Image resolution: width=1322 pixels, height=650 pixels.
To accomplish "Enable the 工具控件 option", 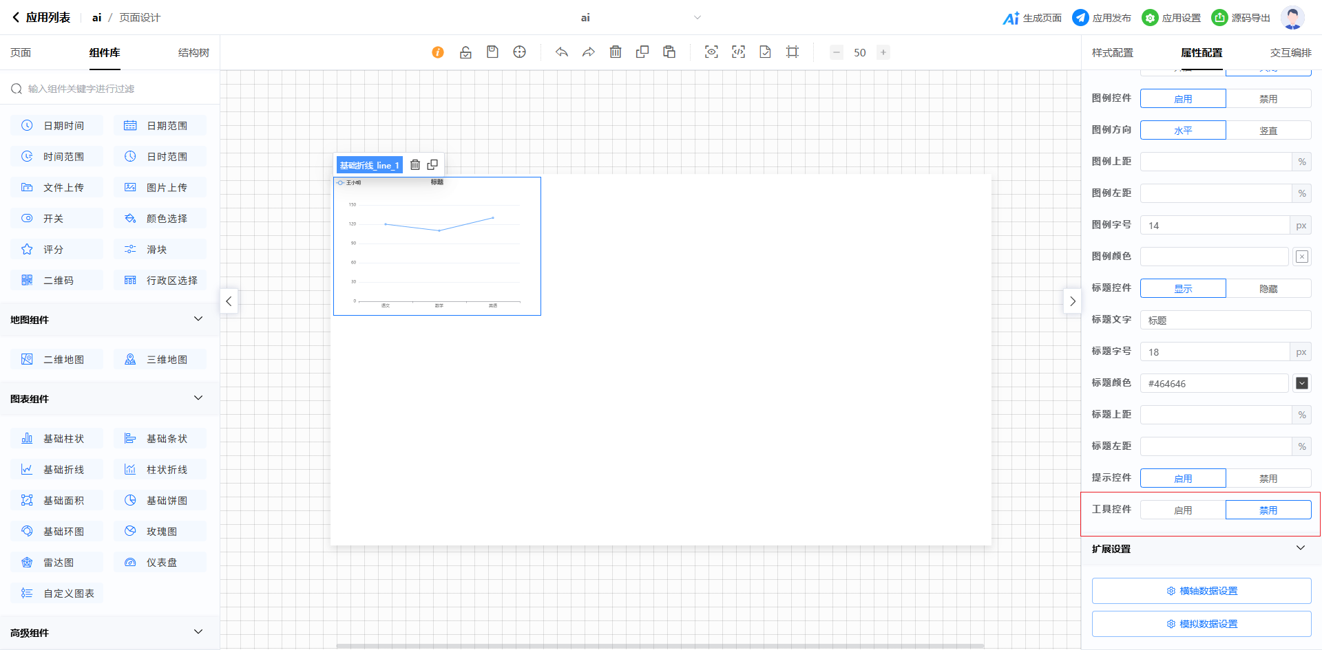I will point(1183,510).
